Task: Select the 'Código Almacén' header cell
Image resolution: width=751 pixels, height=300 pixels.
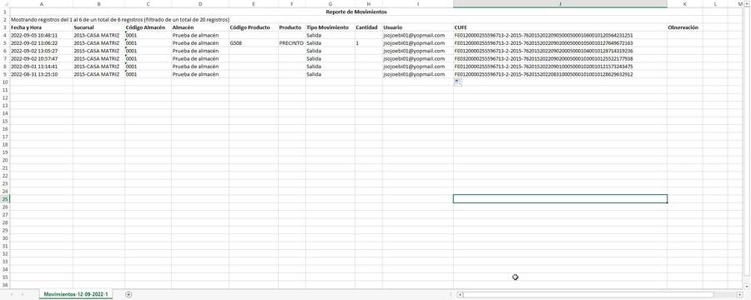Action: coord(148,27)
